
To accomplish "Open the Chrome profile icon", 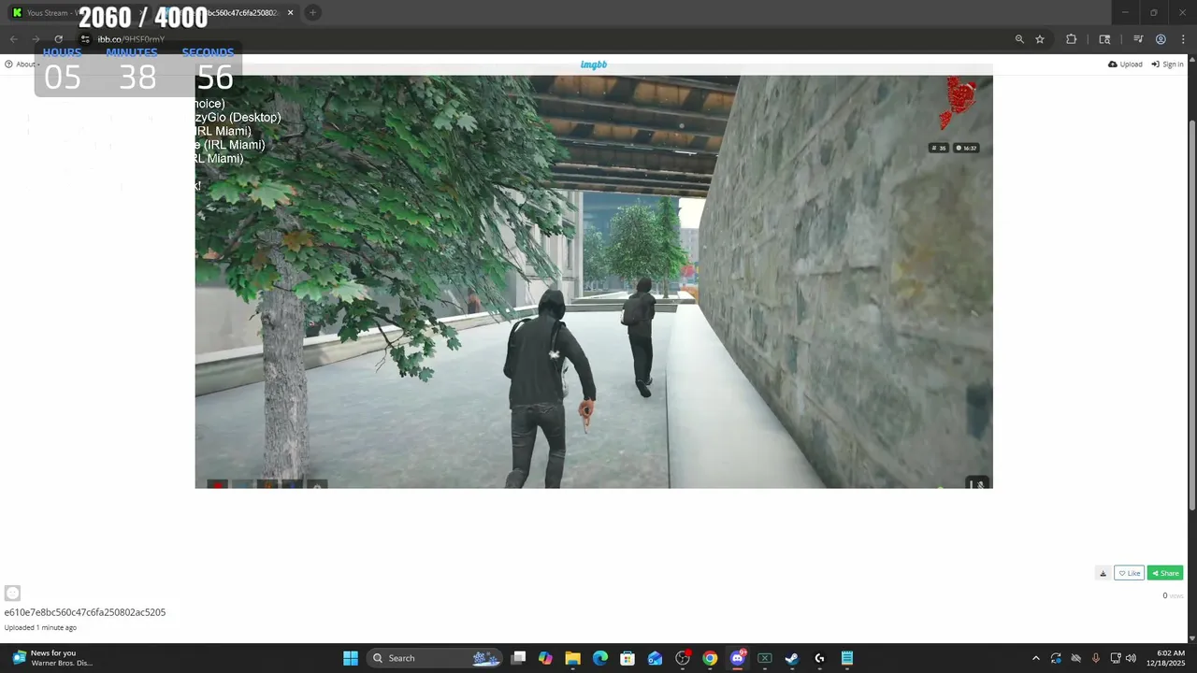I will pyautogui.click(x=1161, y=39).
